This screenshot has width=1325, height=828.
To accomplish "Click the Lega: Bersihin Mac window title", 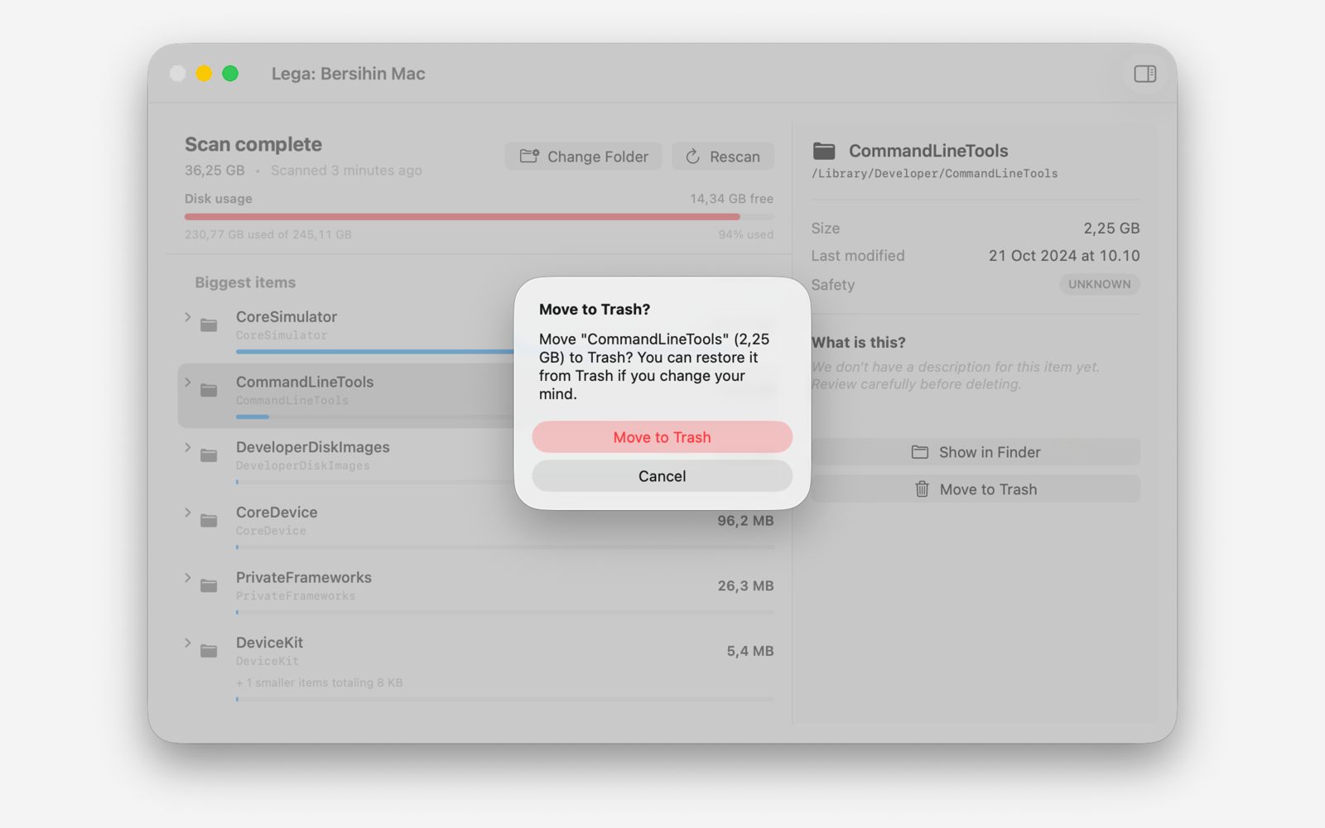I will click(348, 74).
